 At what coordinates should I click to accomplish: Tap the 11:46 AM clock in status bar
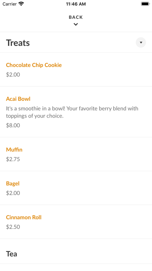coord(76,4)
